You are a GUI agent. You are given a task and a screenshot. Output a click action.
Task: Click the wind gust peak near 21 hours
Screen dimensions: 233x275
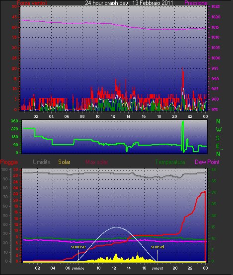[183, 68]
